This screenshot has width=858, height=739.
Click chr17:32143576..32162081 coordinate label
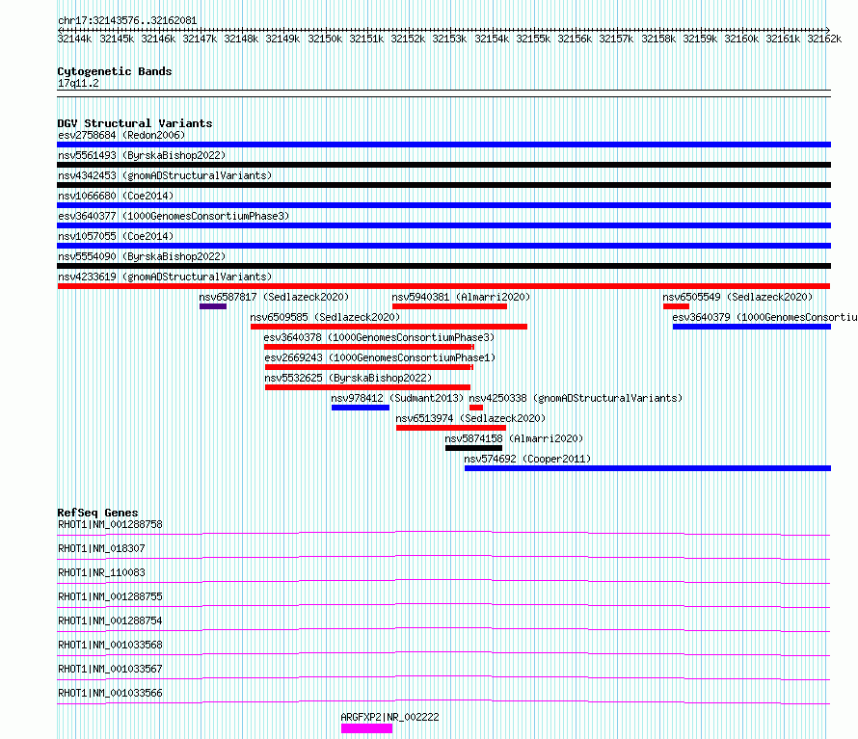[127, 21]
